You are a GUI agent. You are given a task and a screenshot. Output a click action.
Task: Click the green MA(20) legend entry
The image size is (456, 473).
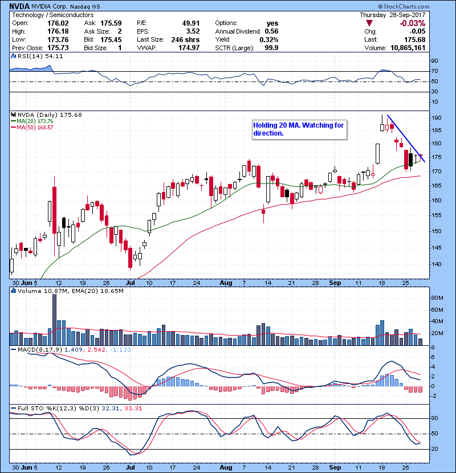[32, 121]
